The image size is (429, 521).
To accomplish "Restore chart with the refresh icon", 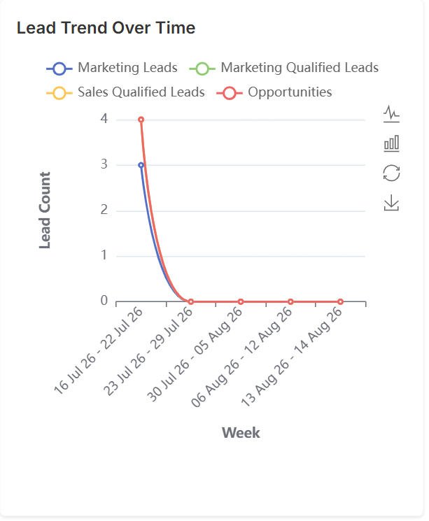I will click(x=391, y=173).
